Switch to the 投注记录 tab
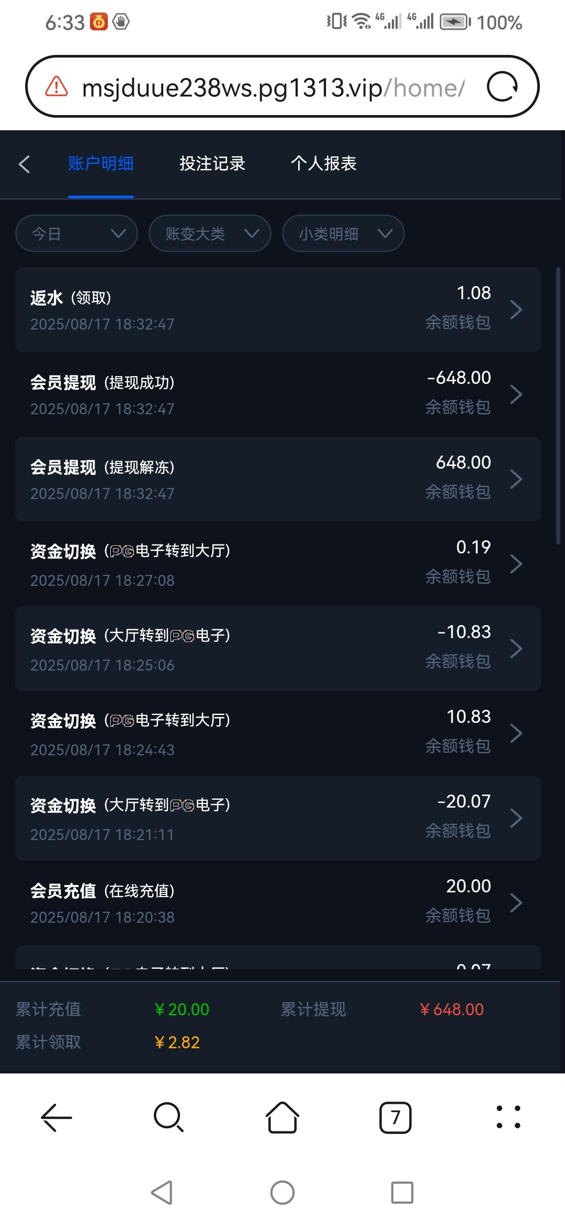The width and height of the screenshot is (565, 1224). pos(212,164)
